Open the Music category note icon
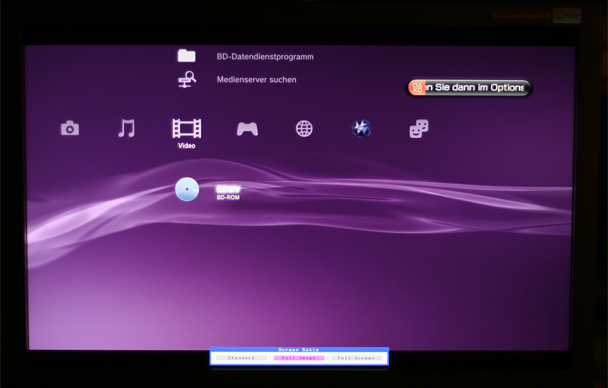 tap(126, 128)
